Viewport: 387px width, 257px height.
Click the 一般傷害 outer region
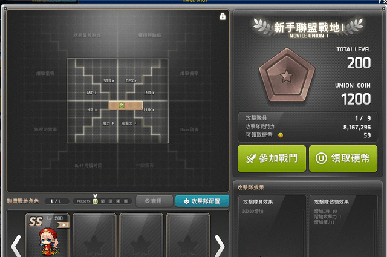145,165
